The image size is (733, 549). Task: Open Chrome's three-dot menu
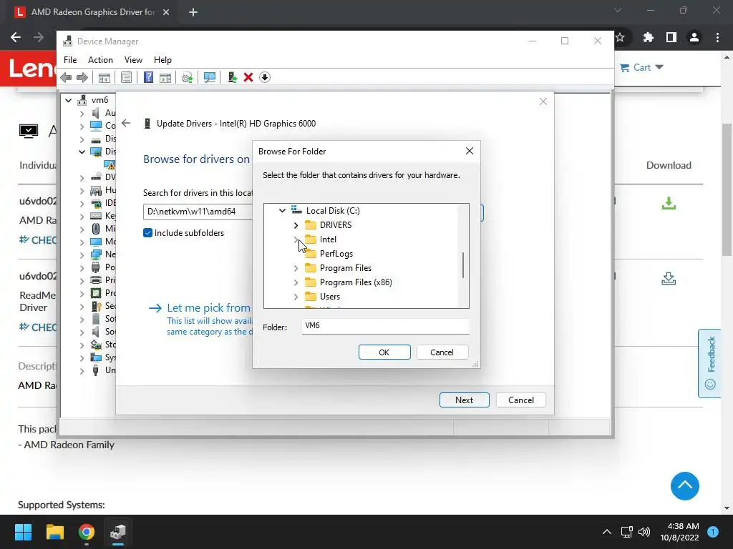[x=717, y=37]
